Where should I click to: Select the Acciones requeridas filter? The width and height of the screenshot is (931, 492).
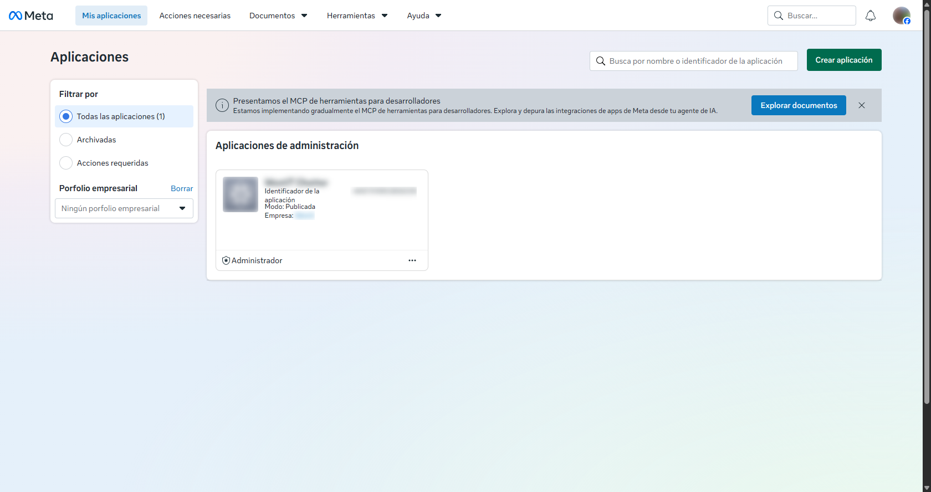point(124,163)
